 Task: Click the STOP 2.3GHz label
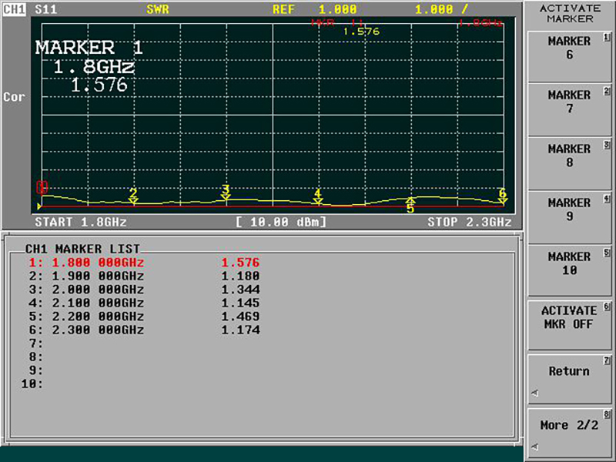click(x=469, y=222)
